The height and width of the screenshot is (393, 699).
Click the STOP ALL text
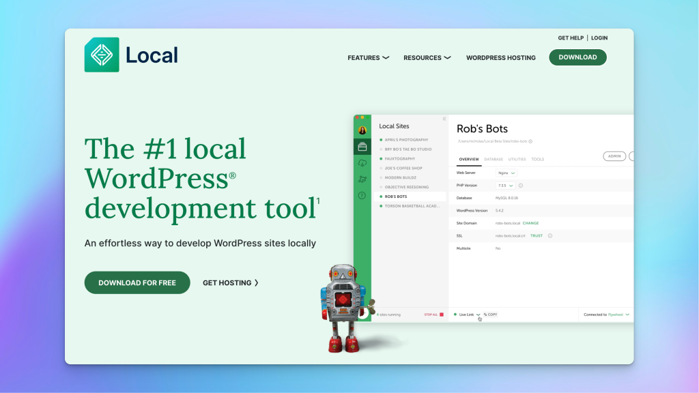pyautogui.click(x=431, y=315)
